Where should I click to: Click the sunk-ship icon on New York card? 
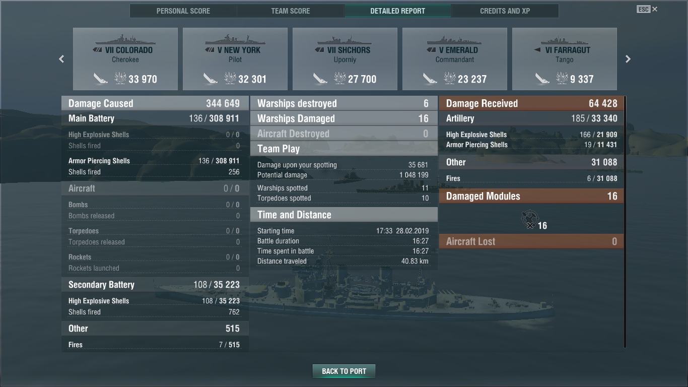point(211,79)
